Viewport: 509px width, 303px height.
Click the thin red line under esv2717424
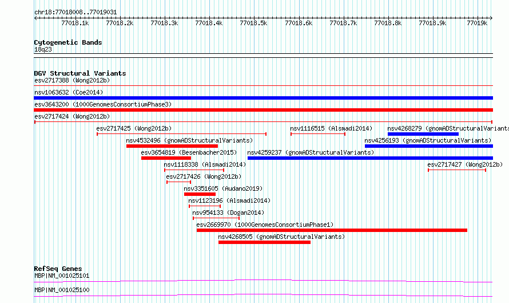point(263,122)
